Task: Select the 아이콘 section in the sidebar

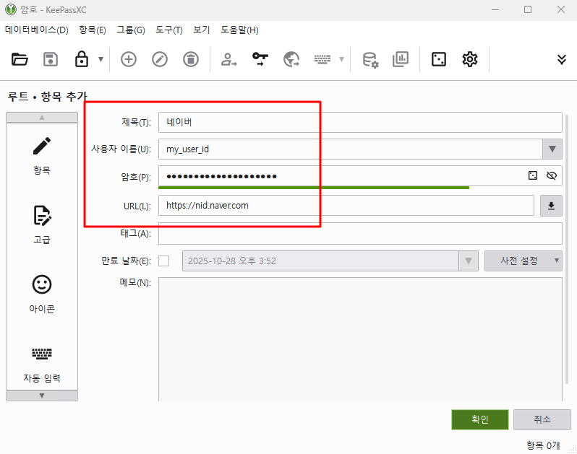Action: (42, 293)
